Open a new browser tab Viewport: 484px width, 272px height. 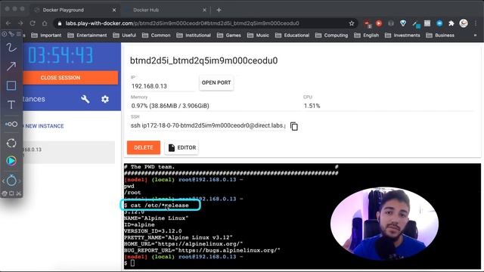pyautogui.click(x=219, y=10)
